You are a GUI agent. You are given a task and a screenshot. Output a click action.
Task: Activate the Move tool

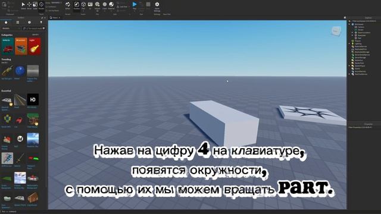pos(29,5)
